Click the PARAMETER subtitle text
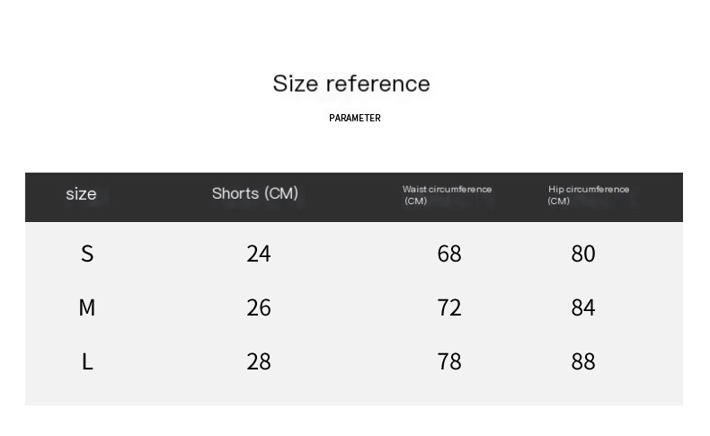710x436 pixels. (354, 118)
